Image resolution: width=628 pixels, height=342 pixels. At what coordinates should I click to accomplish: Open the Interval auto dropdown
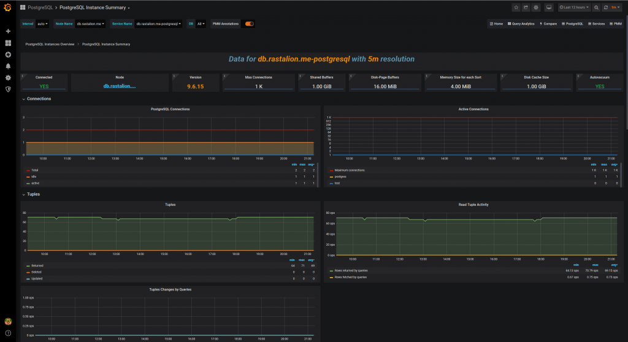pos(42,24)
